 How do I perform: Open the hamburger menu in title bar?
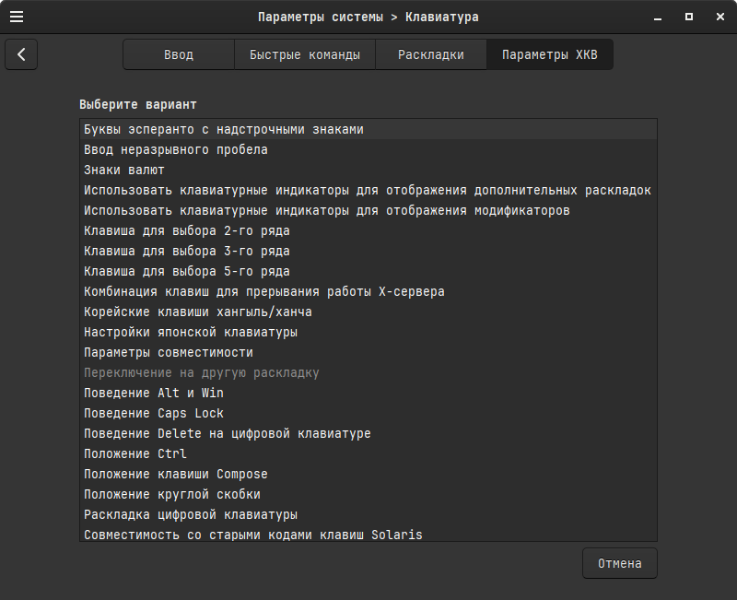point(17,17)
